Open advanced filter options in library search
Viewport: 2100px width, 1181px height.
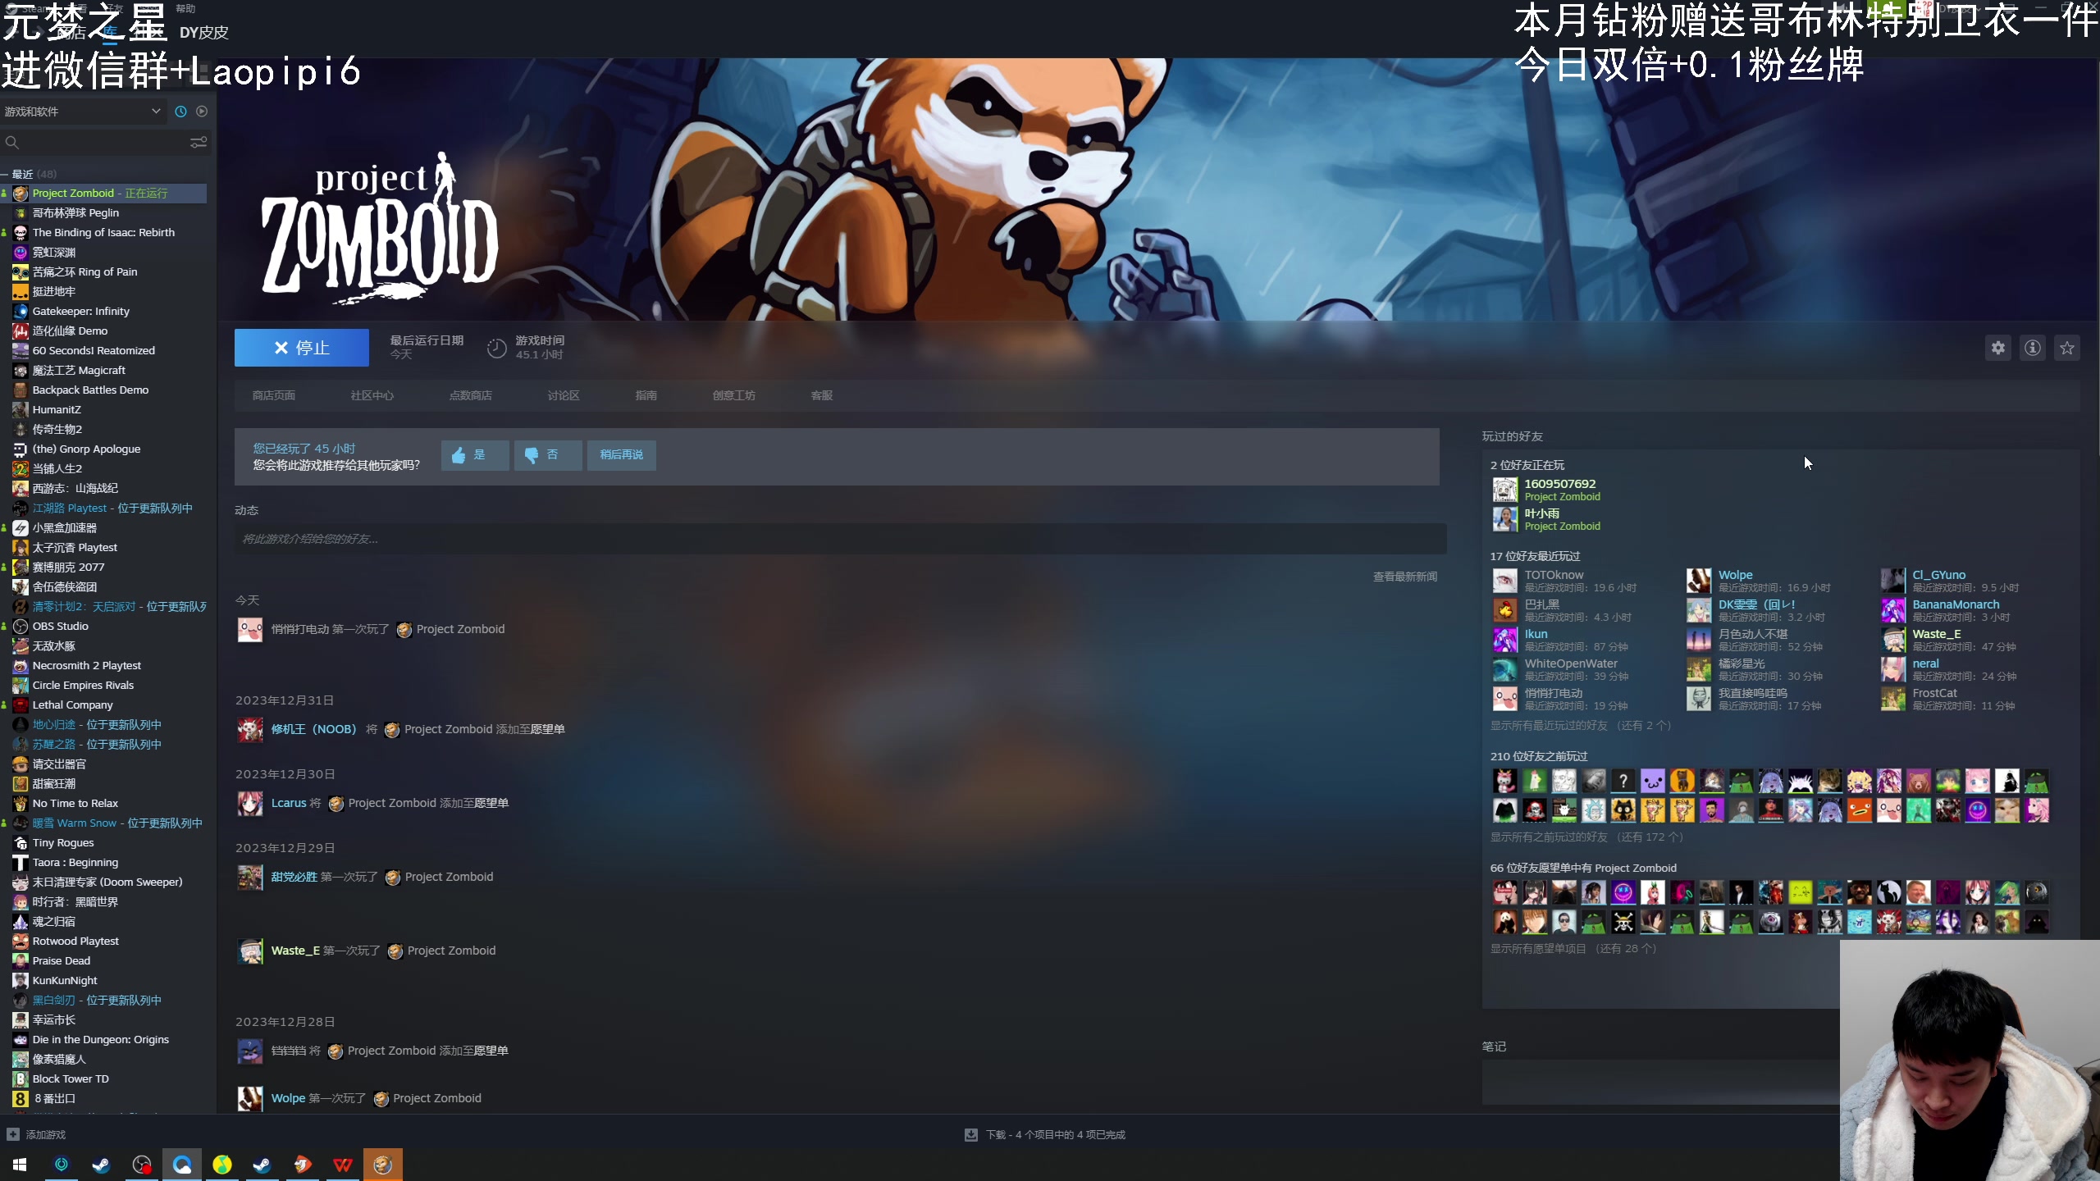199,143
